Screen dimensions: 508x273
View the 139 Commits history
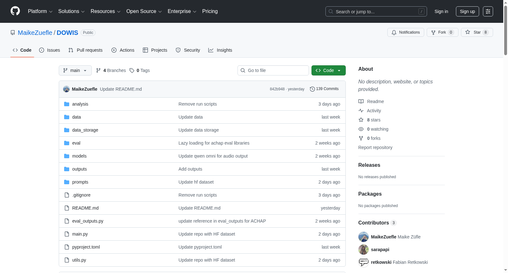(324, 89)
